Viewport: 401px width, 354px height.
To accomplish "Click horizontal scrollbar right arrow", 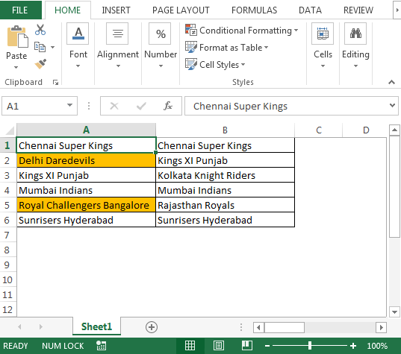I will pyautogui.click(x=381, y=327).
